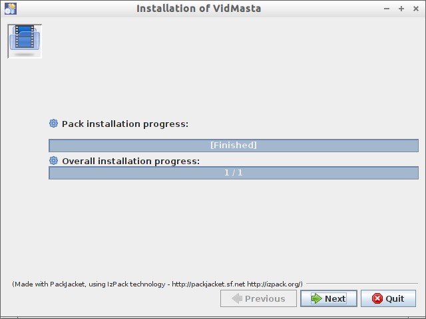Image resolution: width=426 pixels, height=319 pixels.
Task: Open the window menu icon in title bar
Action: tap(10, 9)
